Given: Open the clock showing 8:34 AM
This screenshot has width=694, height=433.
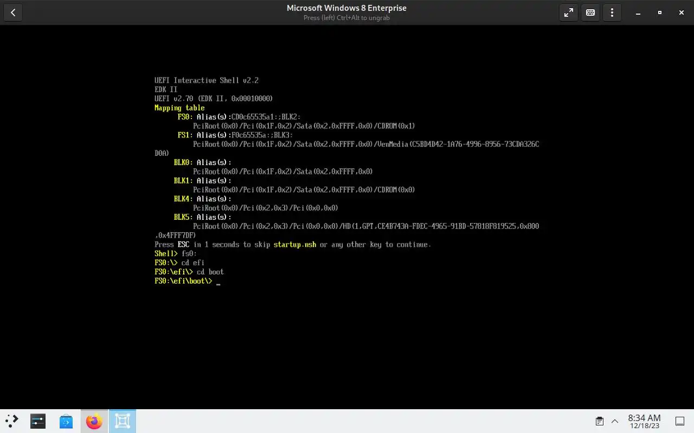Looking at the screenshot, I should 644,421.
